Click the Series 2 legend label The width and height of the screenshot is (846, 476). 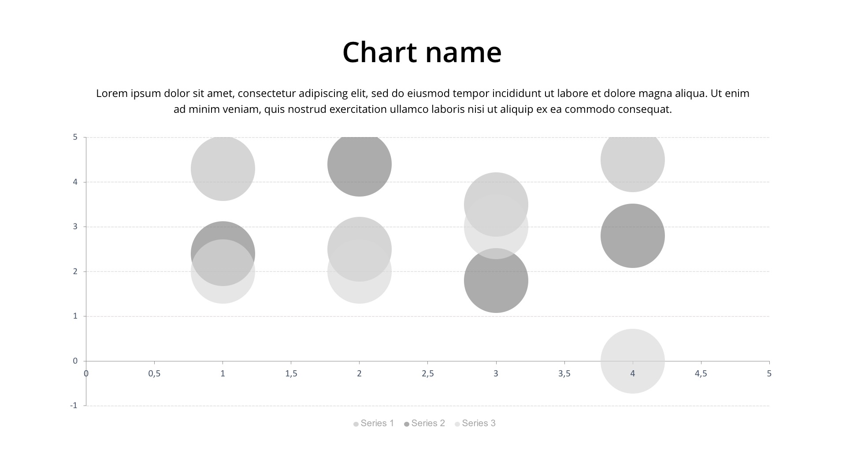click(x=428, y=424)
